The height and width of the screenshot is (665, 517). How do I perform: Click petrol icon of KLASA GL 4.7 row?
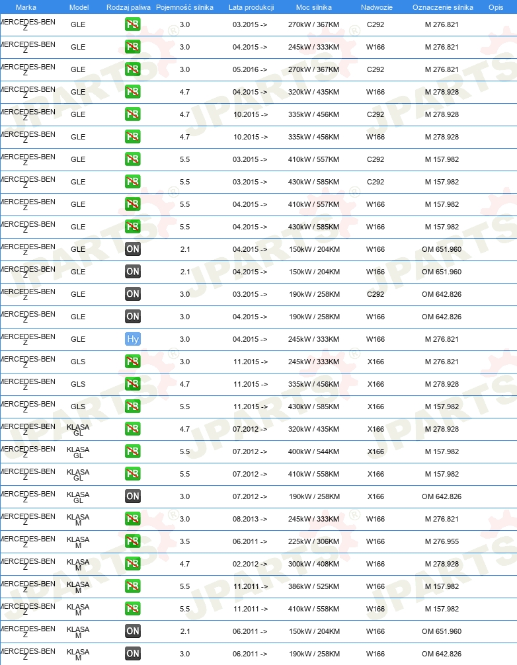[x=133, y=429]
